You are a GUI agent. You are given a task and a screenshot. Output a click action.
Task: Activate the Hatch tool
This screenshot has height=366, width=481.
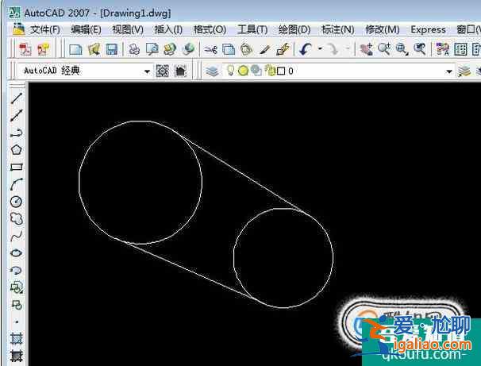[x=16, y=339]
